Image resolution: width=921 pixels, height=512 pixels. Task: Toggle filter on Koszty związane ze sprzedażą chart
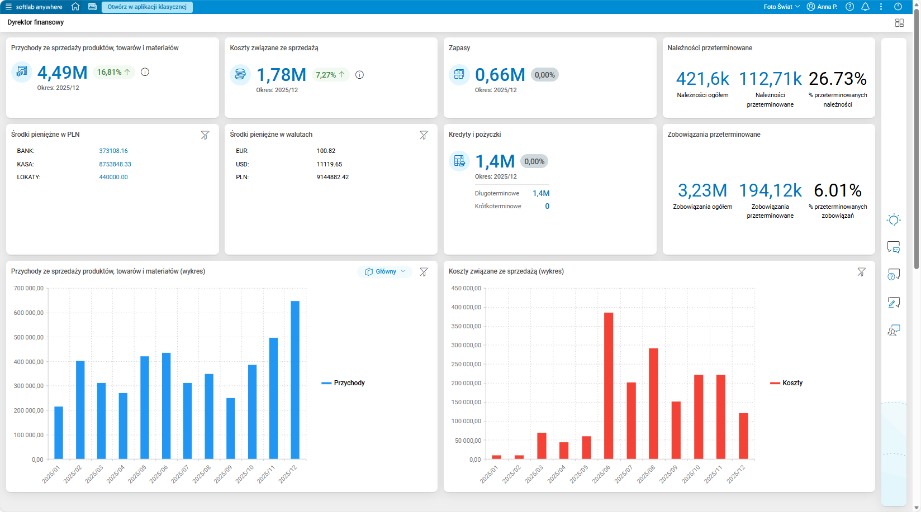click(861, 272)
